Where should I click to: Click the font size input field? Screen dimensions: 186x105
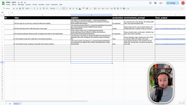coord(64,8)
